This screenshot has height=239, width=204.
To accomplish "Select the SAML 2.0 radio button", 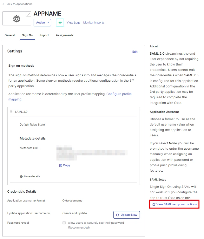I will [x=11, y=112].
